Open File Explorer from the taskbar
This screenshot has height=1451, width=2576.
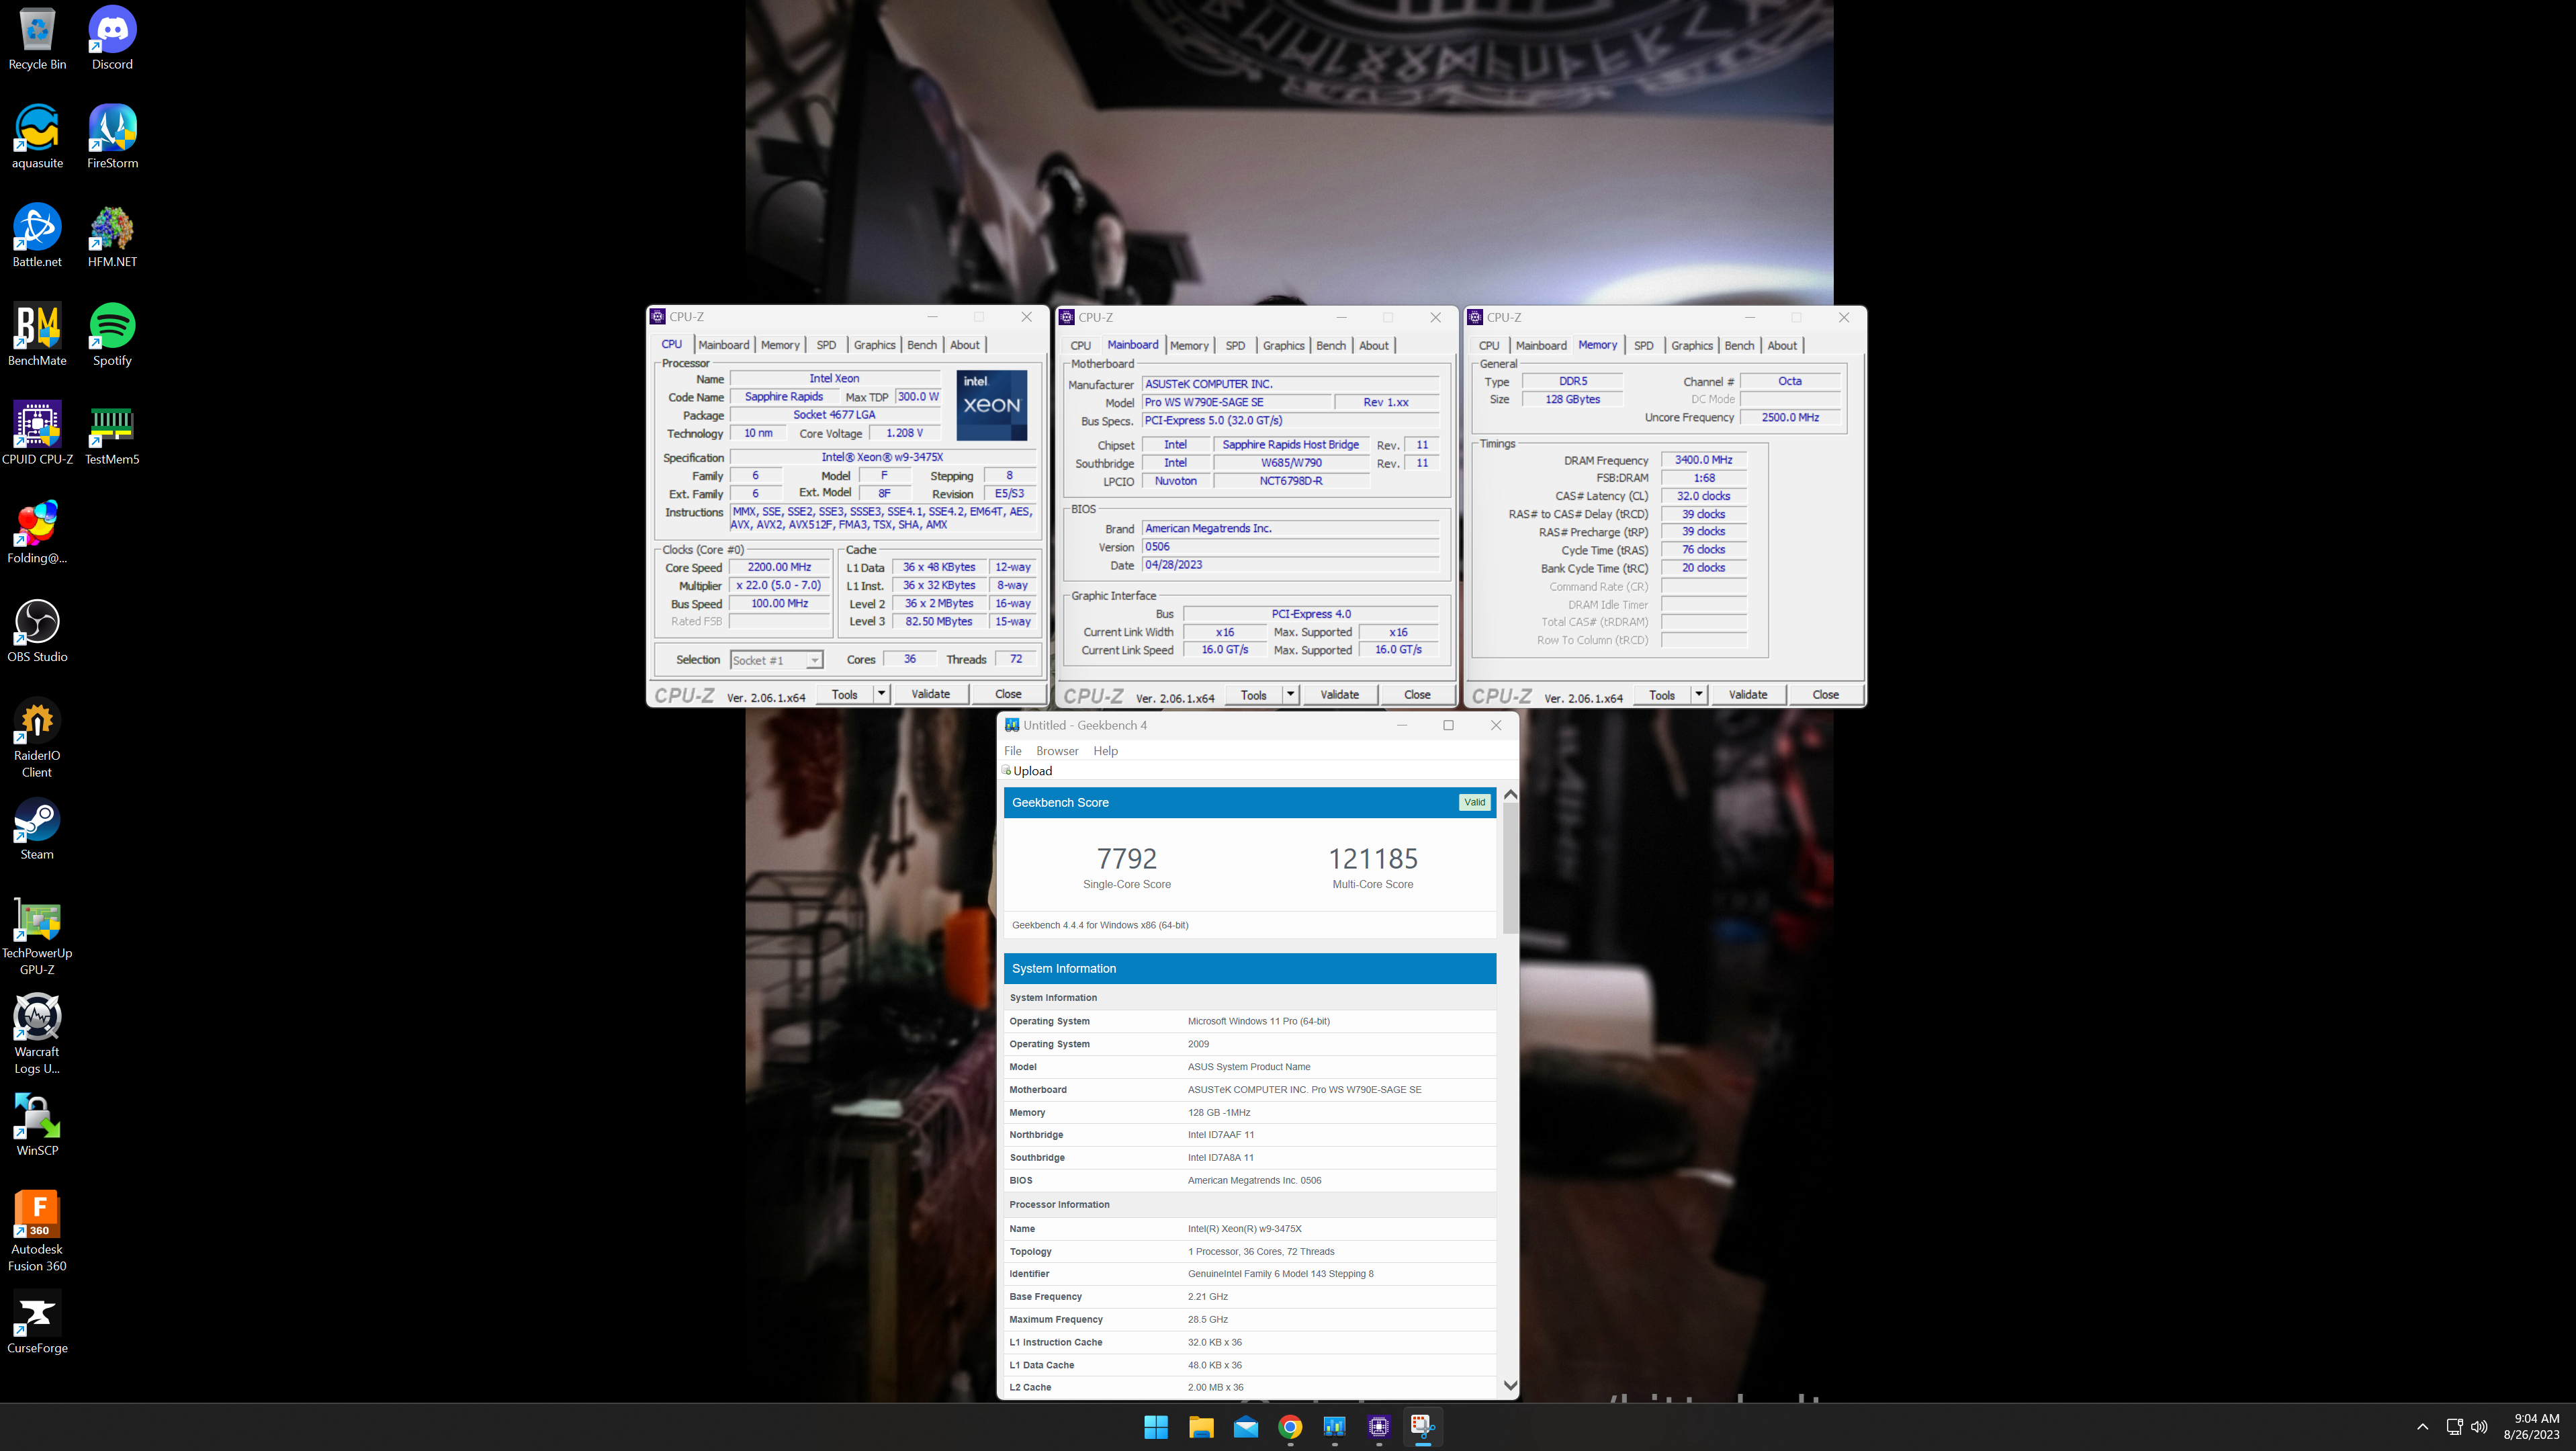[x=1201, y=1427]
